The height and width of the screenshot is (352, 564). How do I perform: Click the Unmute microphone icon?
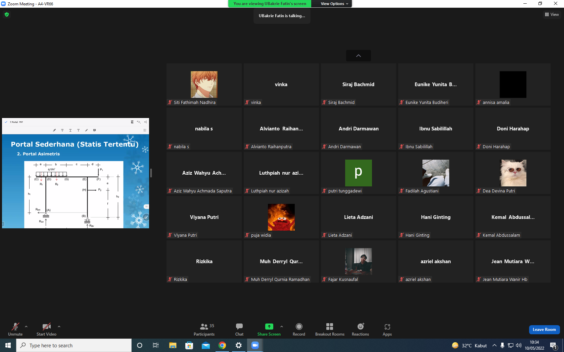pos(15,327)
